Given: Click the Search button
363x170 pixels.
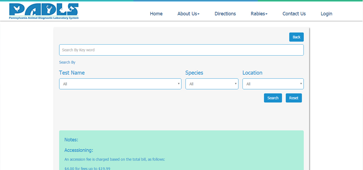Looking at the screenshot, I should (273, 98).
